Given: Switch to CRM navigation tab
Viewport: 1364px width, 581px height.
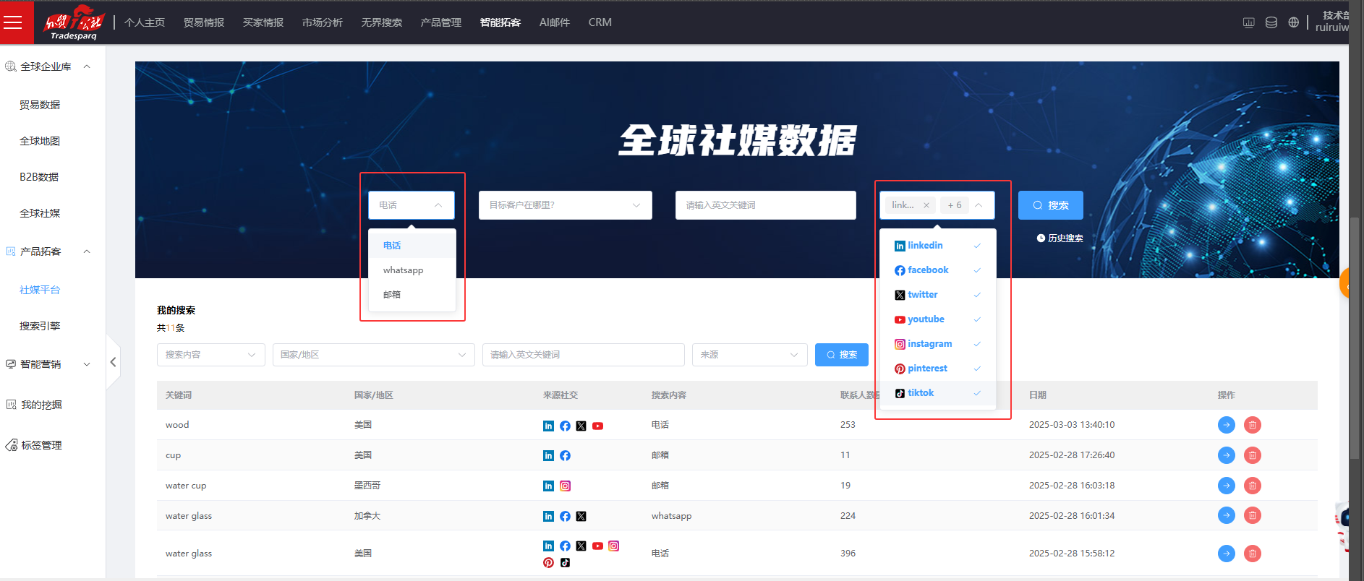Looking at the screenshot, I should [x=600, y=22].
